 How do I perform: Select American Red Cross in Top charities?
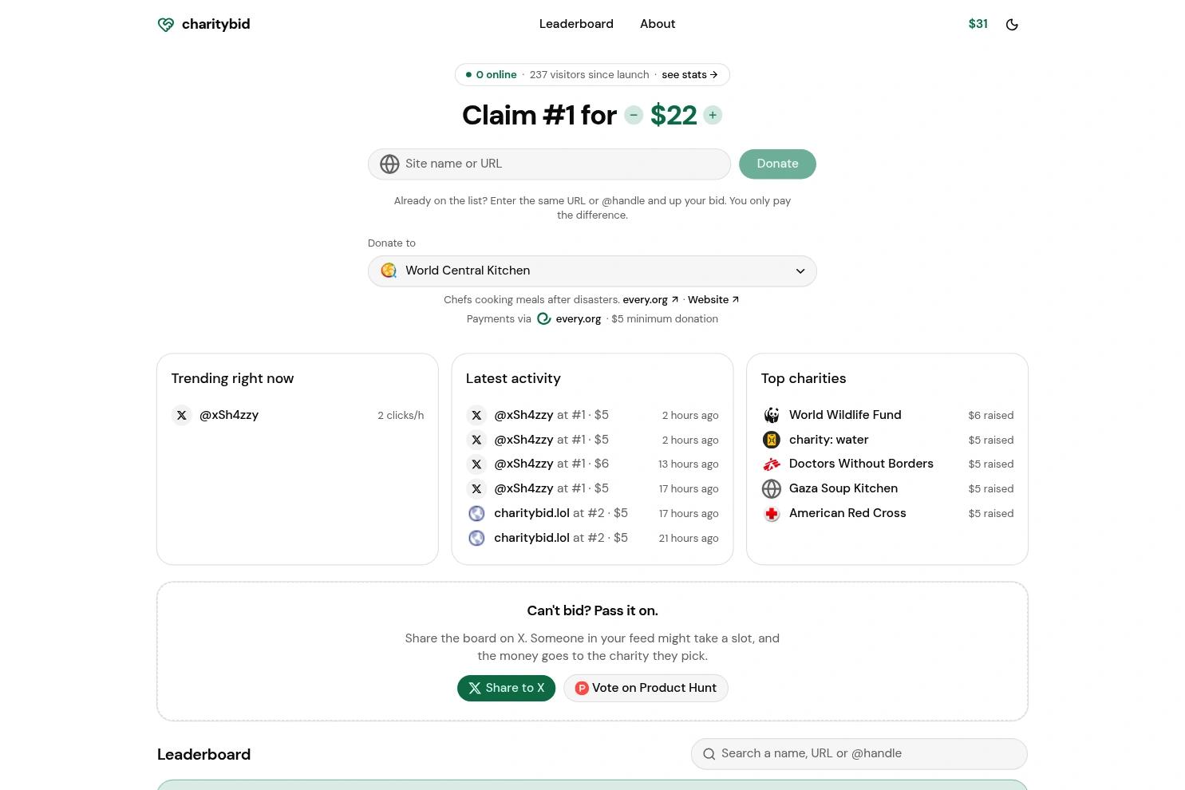coord(847,513)
